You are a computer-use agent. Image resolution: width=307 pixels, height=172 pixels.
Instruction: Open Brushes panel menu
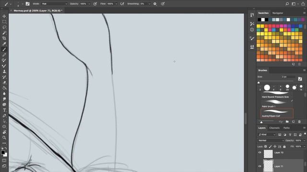(x=304, y=70)
